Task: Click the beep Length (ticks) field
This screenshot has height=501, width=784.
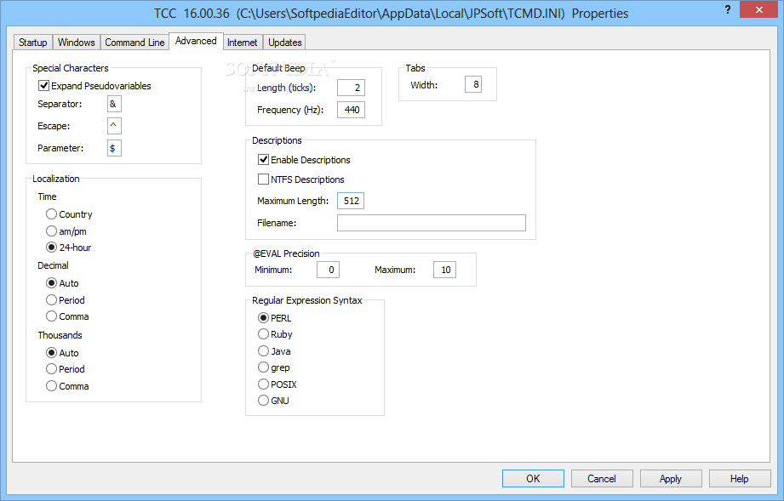Action: (351, 88)
